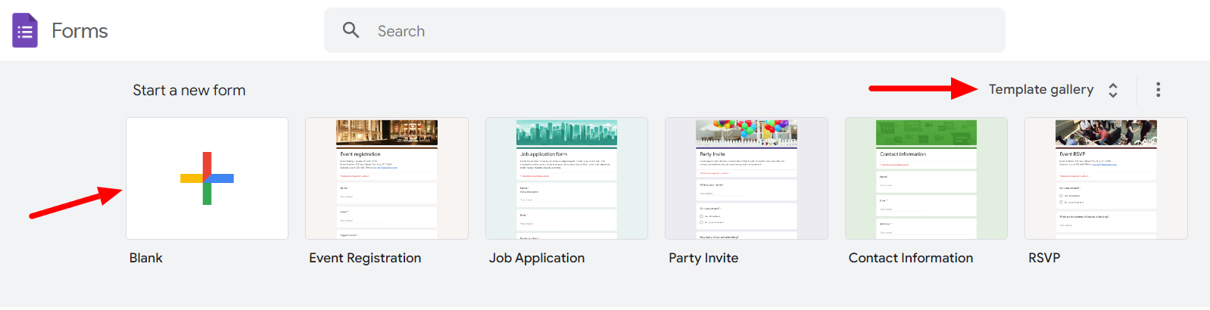Viewport: 1210px width, 310px height.
Task: Click into the Search input field
Action: [665, 30]
